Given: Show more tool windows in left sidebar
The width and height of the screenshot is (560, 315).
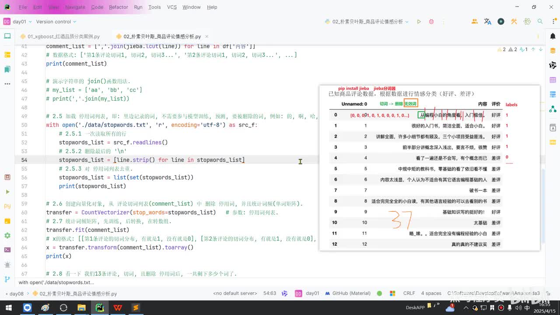Looking at the screenshot, I should coord(7,84).
